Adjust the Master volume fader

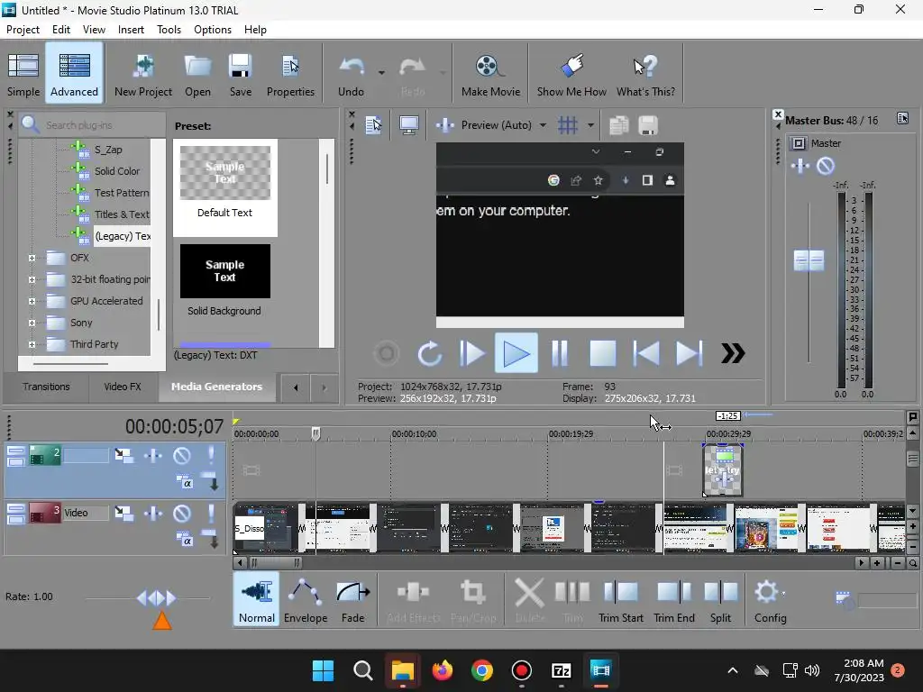809,260
